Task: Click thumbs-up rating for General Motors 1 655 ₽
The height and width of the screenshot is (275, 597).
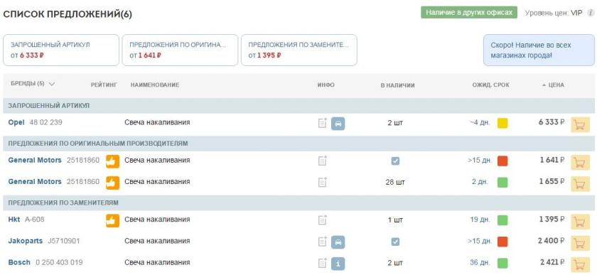Action: [x=112, y=183]
